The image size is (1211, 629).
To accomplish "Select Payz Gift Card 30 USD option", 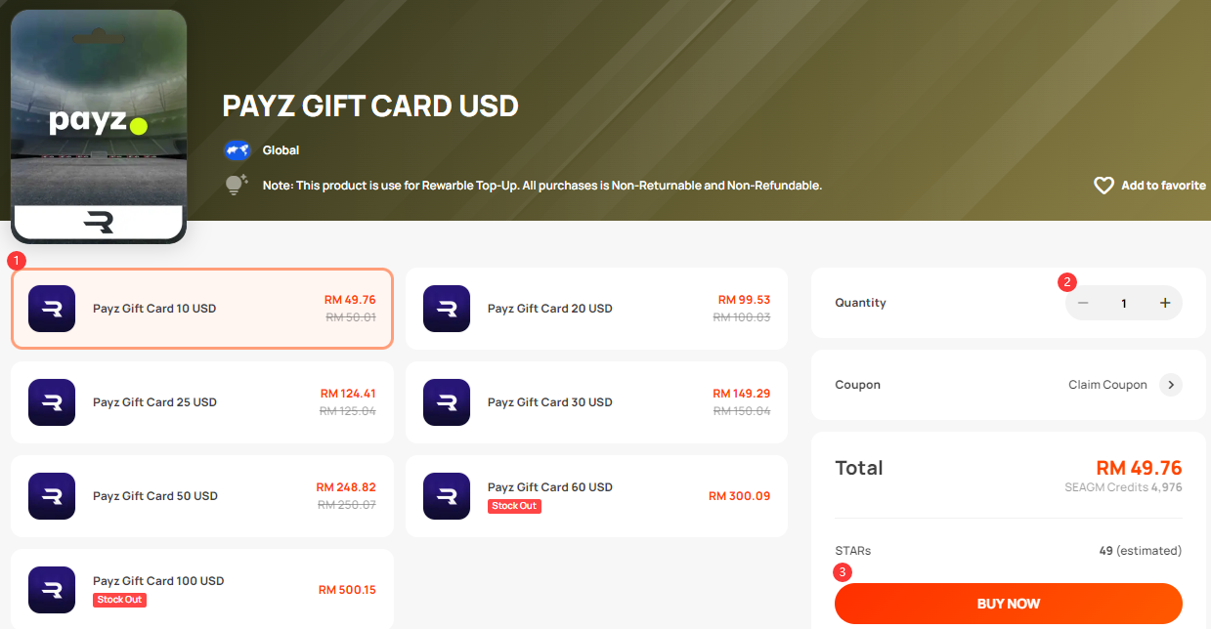I will (x=596, y=402).
